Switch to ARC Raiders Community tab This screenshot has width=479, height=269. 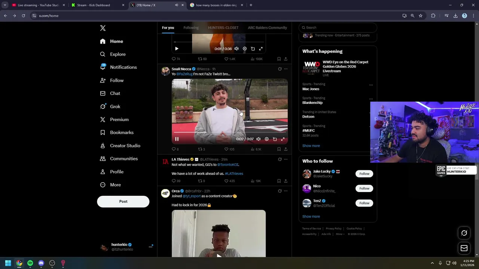coord(267,28)
